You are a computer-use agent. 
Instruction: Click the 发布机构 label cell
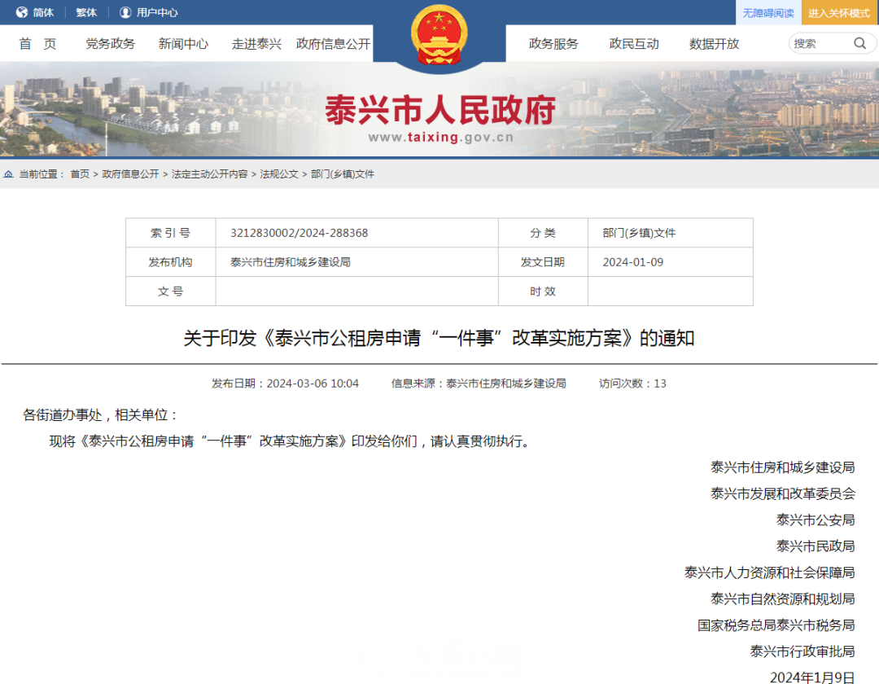[x=170, y=262]
